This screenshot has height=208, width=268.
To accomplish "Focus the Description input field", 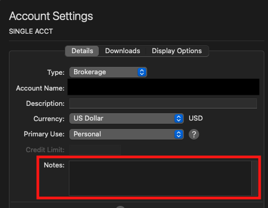I will (x=163, y=103).
